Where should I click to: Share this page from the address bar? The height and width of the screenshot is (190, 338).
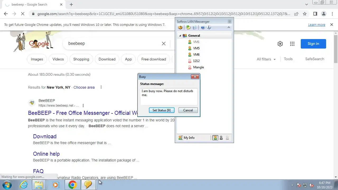296,14
